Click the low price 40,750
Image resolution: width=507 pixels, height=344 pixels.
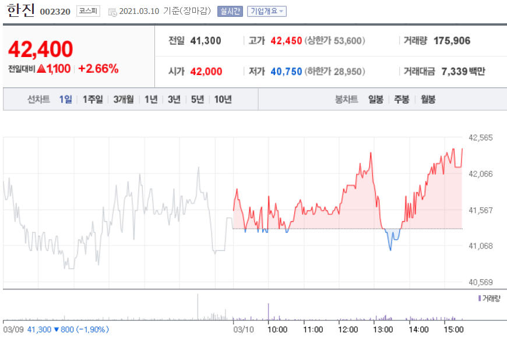[x=286, y=72]
